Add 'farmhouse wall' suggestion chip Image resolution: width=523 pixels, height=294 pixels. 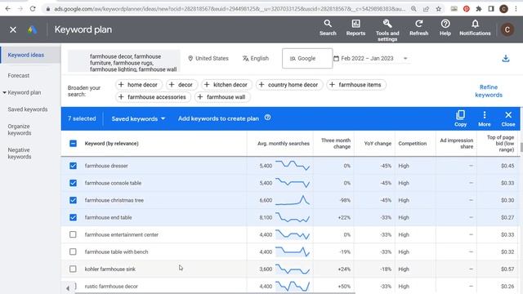pyautogui.click(x=222, y=97)
